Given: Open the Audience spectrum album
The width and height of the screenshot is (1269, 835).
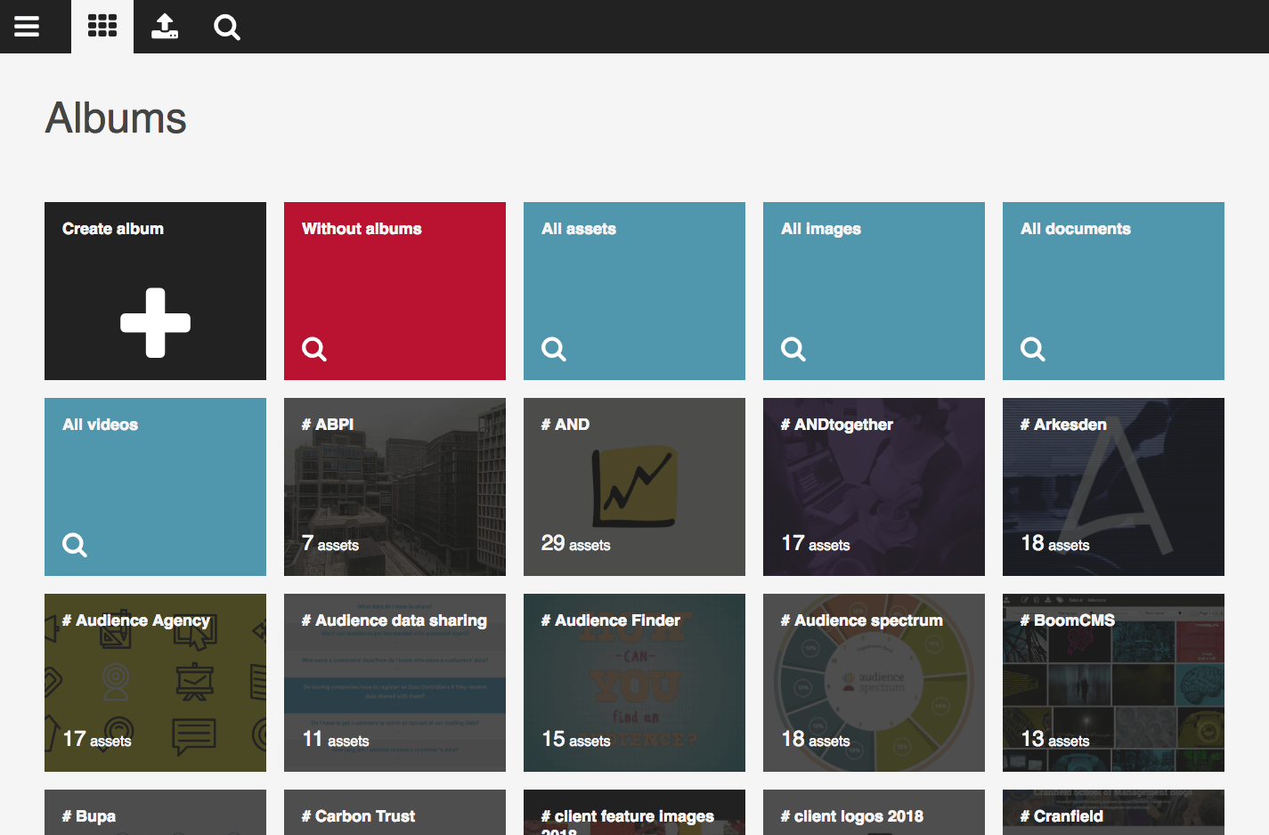Looking at the screenshot, I should [x=874, y=683].
